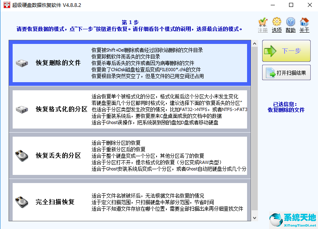
Task: Click hard disk icon beside 完全扫描恢复
Action: click(22, 202)
